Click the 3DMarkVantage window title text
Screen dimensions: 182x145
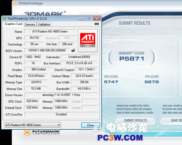pos(30,3)
